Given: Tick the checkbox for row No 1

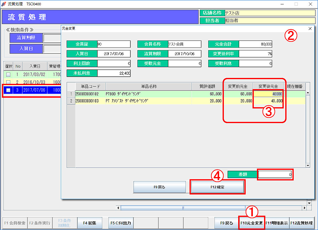Looking at the screenshot, I should (8, 75).
